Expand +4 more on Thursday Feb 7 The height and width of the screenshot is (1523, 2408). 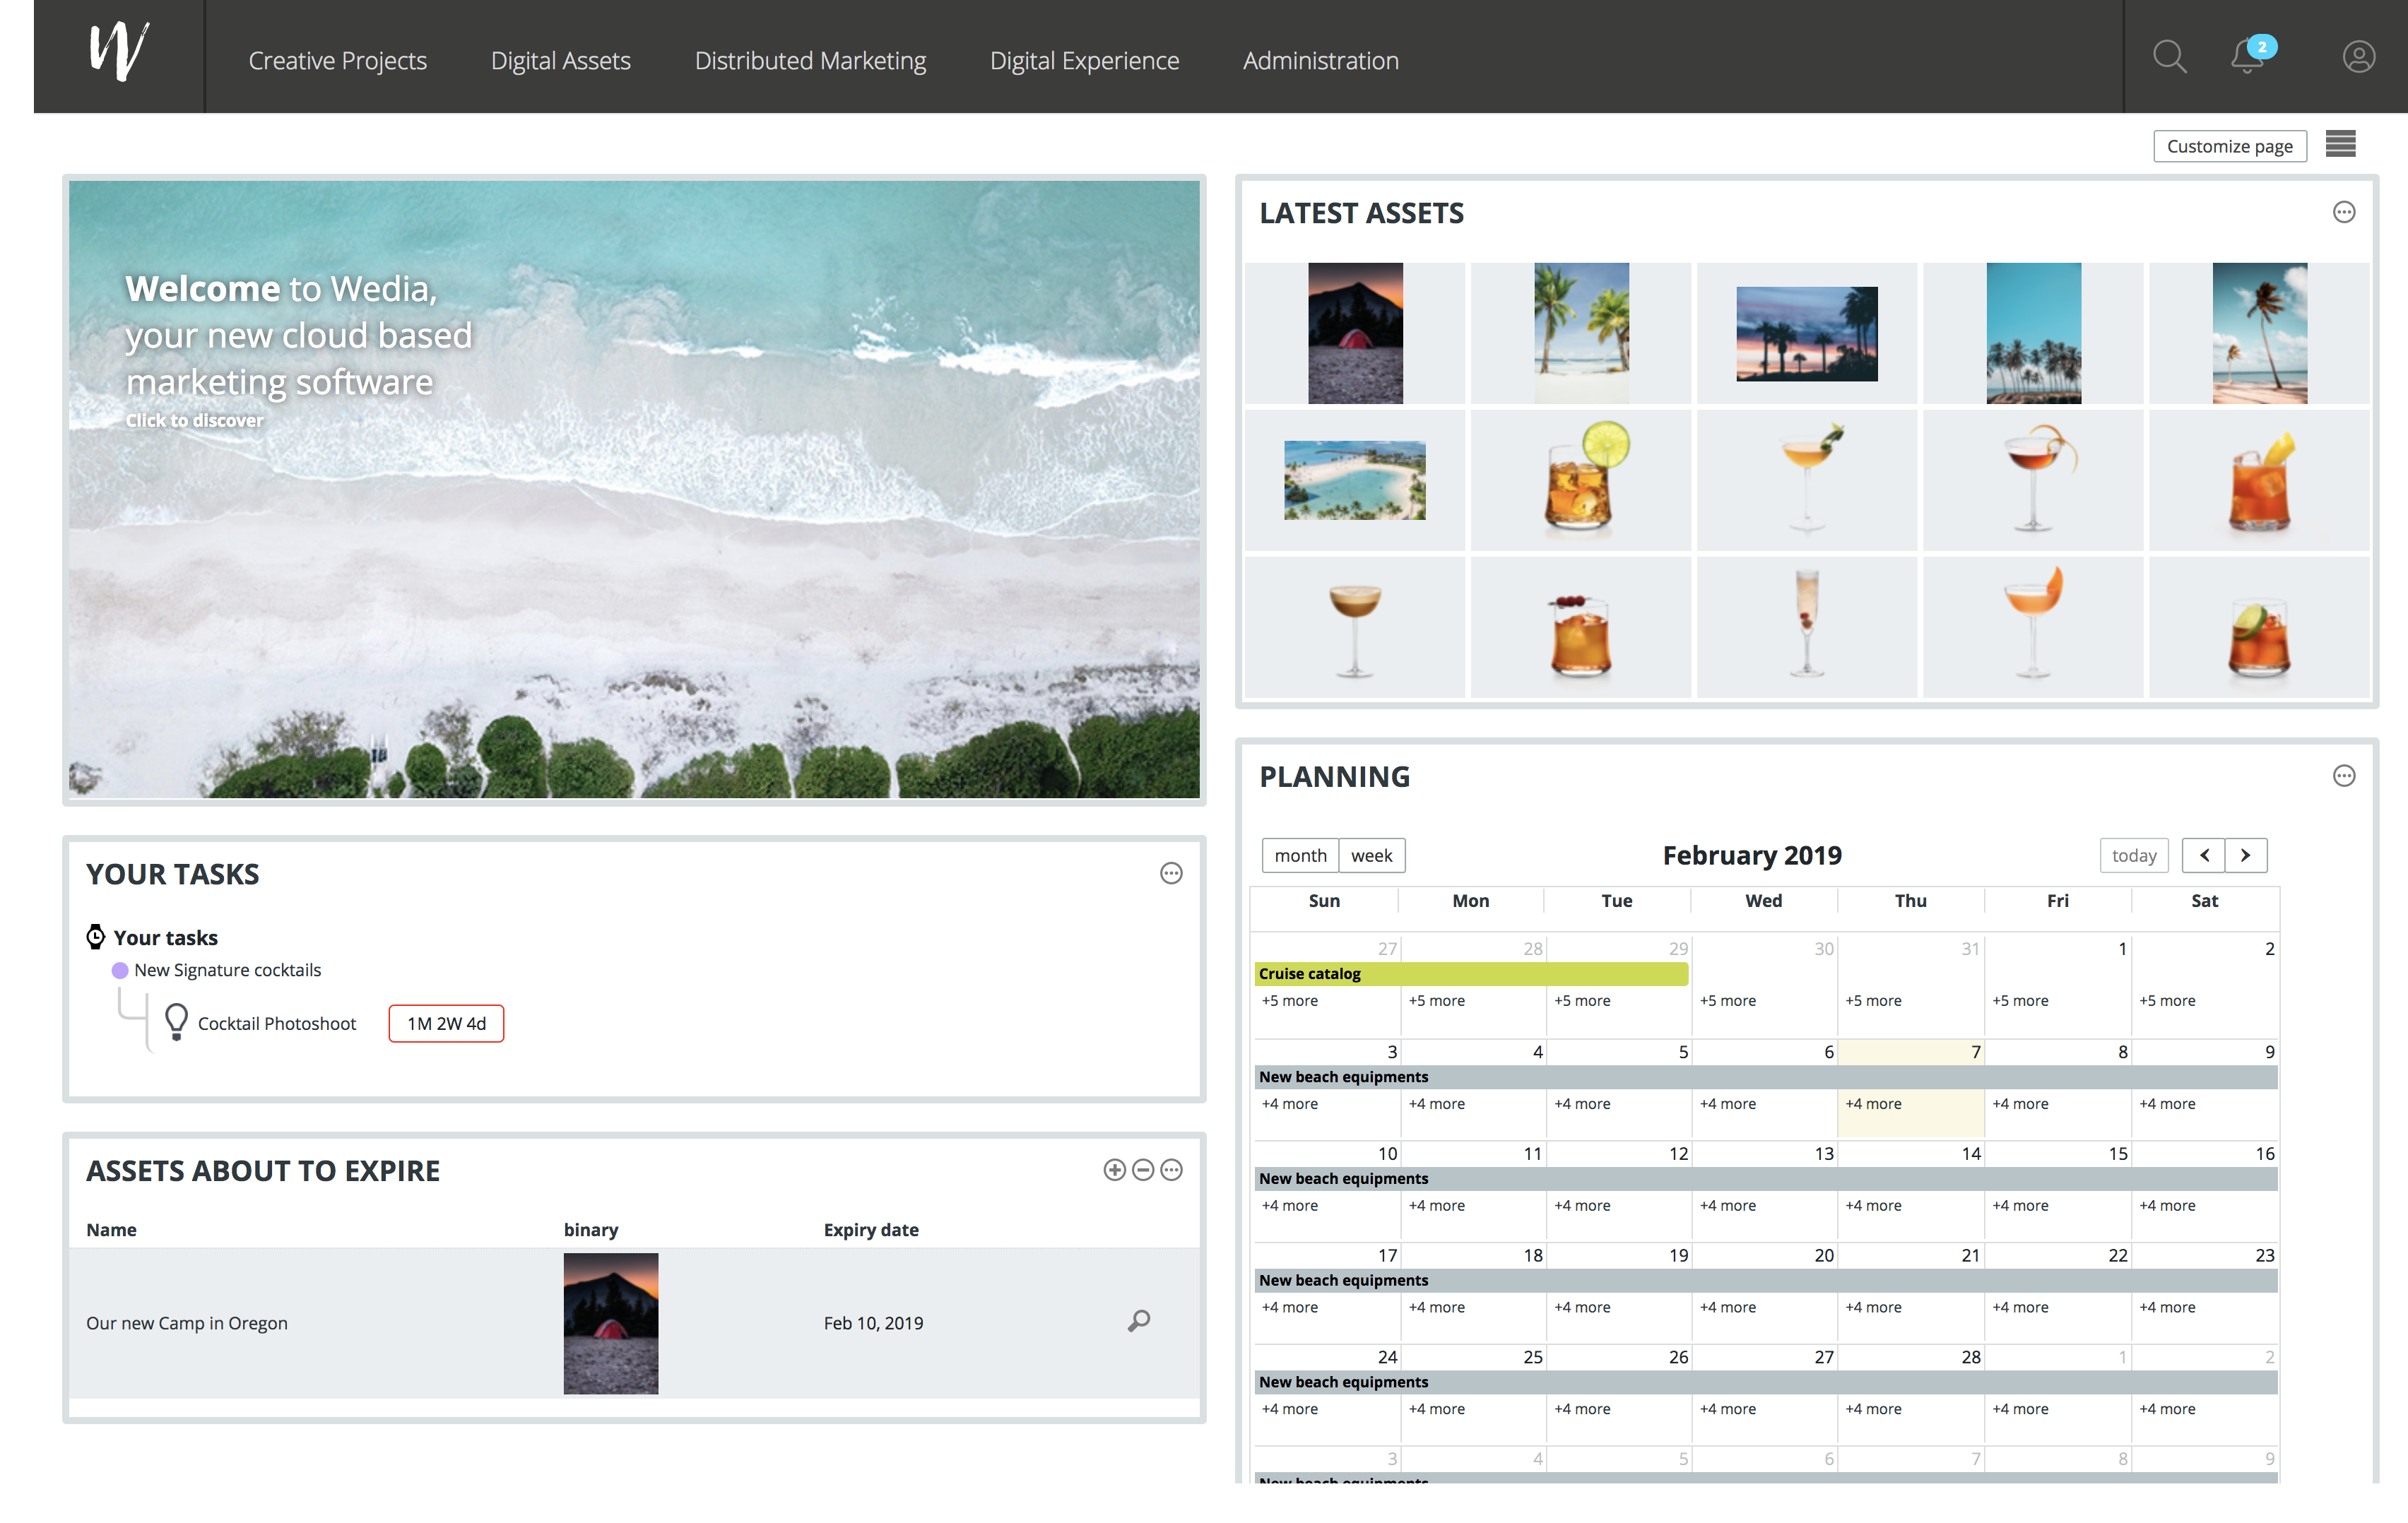pos(1873,1104)
